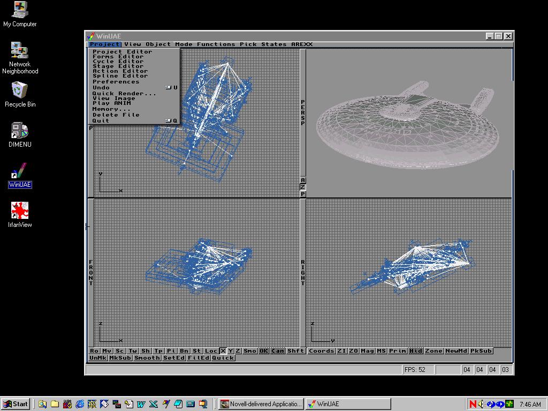Activate the Mv move tool button
The width and height of the screenshot is (548, 411).
(107, 351)
